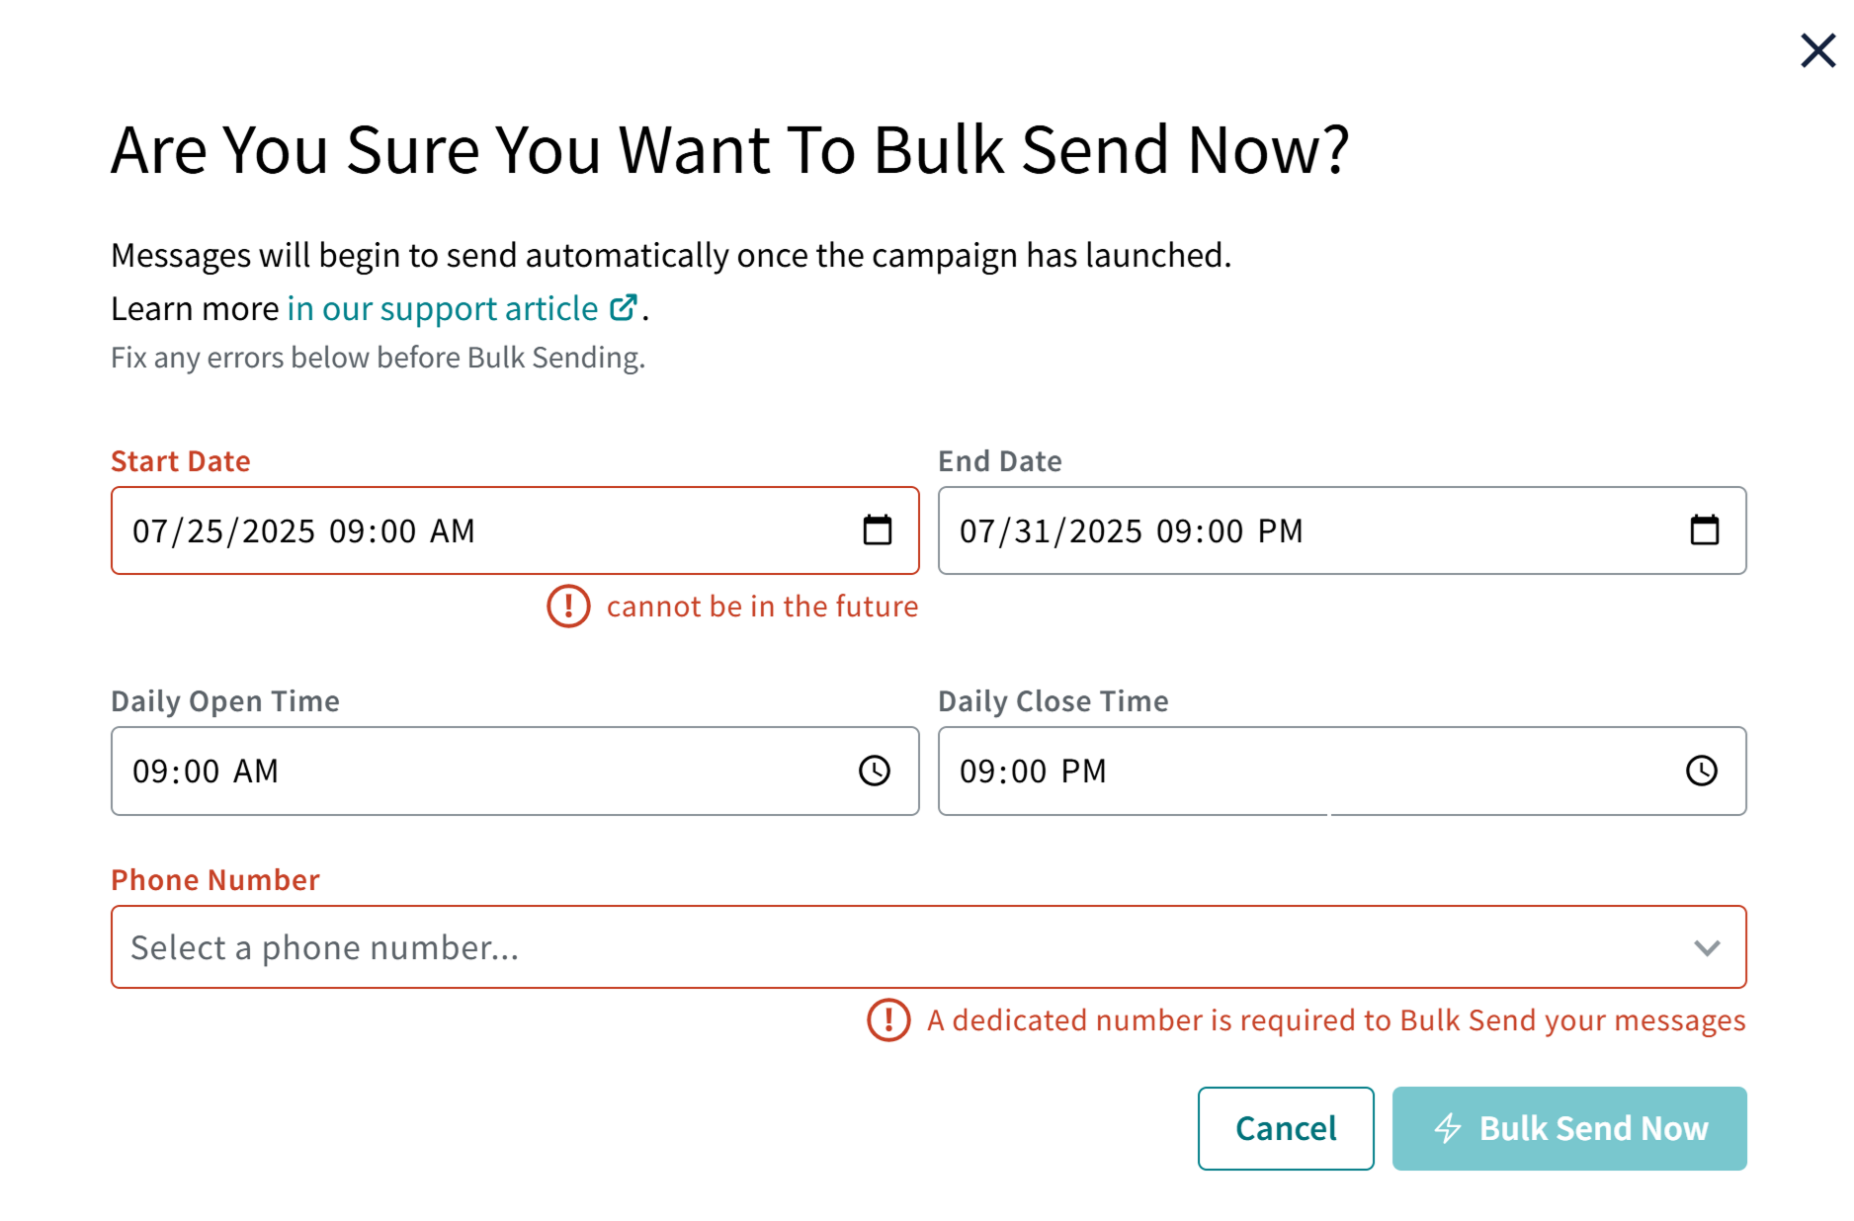The image size is (1854, 1221).
Task: Click the Cancel button
Action: pyautogui.click(x=1285, y=1127)
